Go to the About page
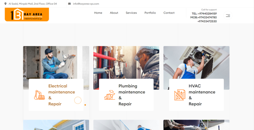254x130 pixels. [114, 13]
